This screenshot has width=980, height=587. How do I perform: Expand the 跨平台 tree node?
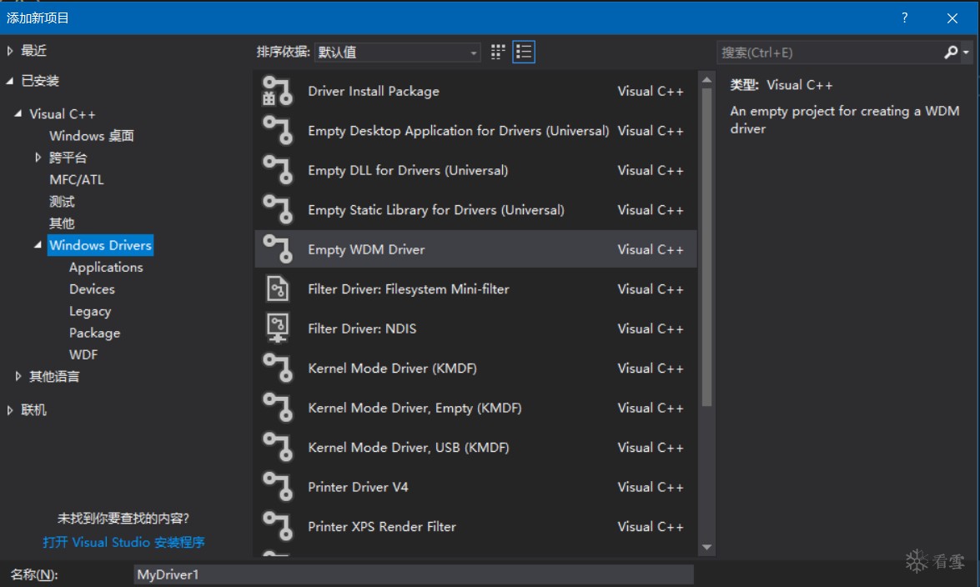coord(38,158)
